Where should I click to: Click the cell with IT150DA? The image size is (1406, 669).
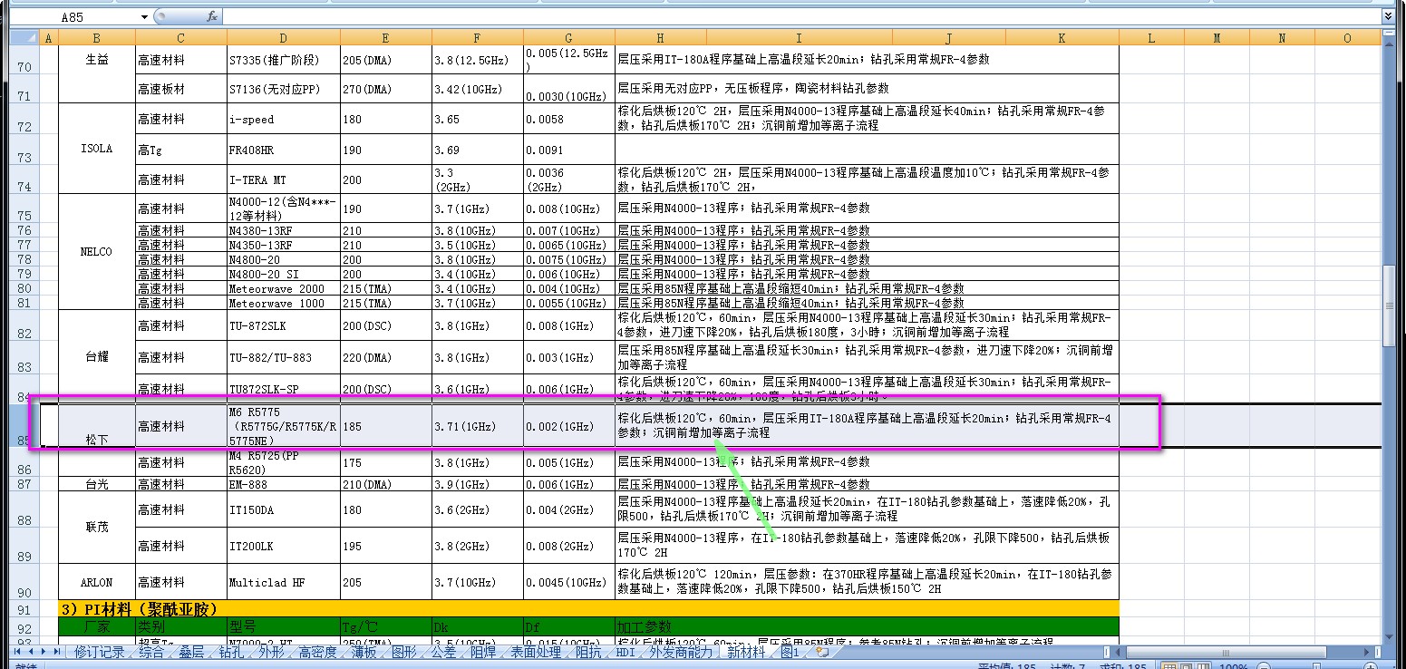click(x=284, y=509)
